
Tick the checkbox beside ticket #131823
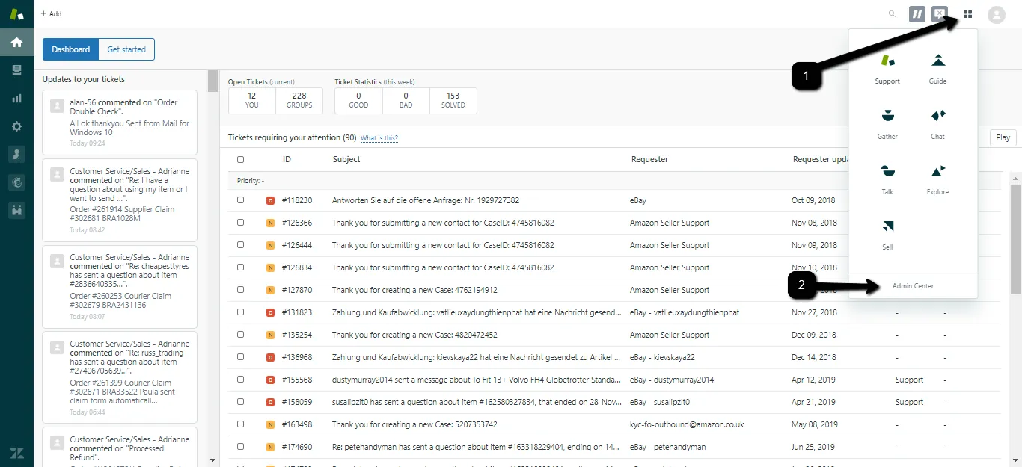click(x=240, y=312)
